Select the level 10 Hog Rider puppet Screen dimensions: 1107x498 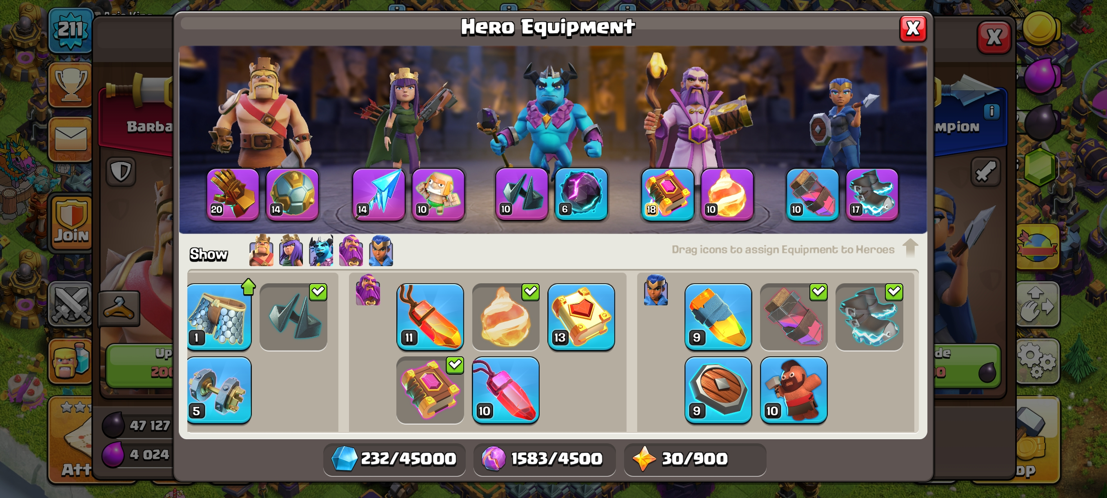793,390
